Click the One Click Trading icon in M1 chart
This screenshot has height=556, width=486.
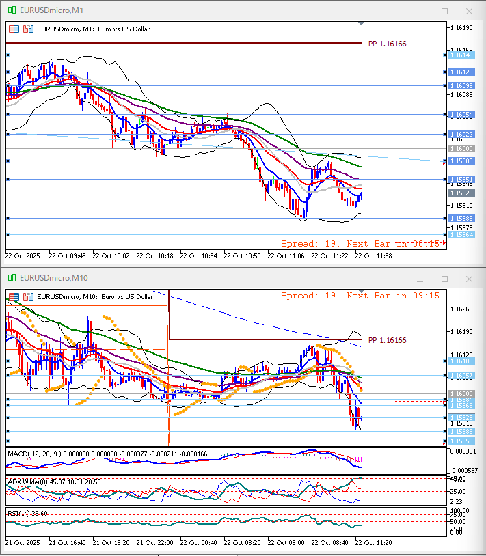pos(13,29)
